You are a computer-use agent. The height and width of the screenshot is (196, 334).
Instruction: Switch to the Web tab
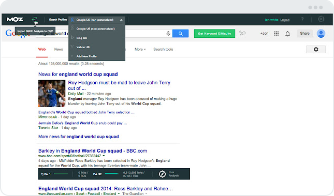pos(42,49)
